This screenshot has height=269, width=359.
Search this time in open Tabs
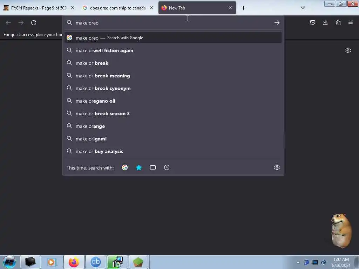153,167
